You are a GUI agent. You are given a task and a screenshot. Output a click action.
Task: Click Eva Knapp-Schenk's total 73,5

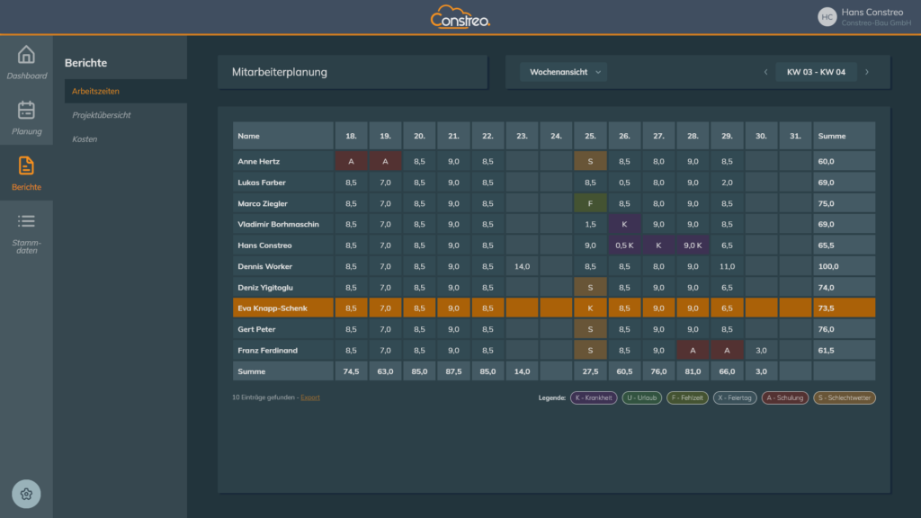[844, 308]
